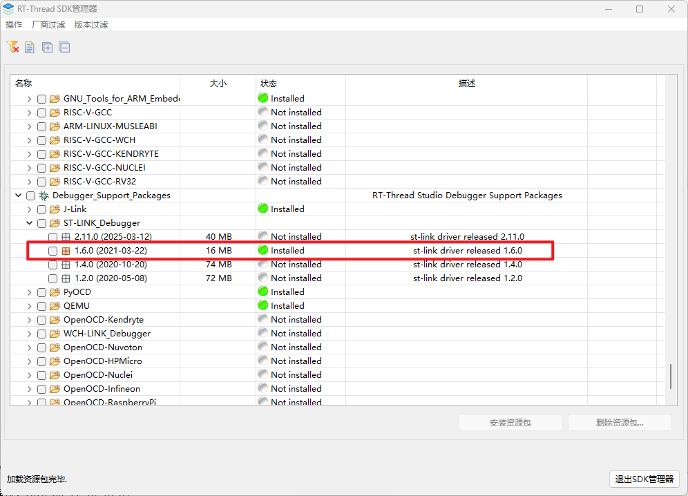The height and width of the screenshot is (496, 688).
Task: Check the GNU_Tools_for_ARM_Embedded checkbox
Action: pyautogui.click(x=41, y=99)
